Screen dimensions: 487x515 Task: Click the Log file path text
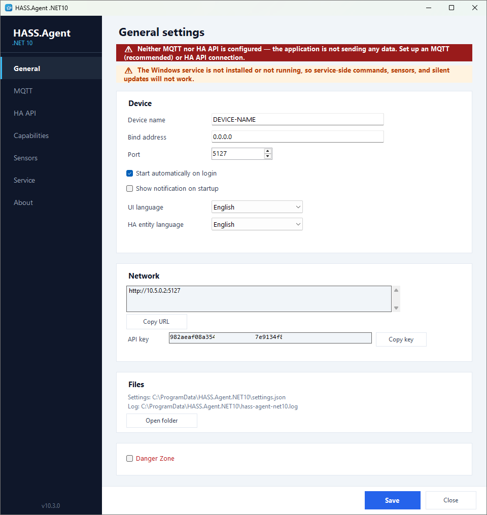[x=213, y=406]
